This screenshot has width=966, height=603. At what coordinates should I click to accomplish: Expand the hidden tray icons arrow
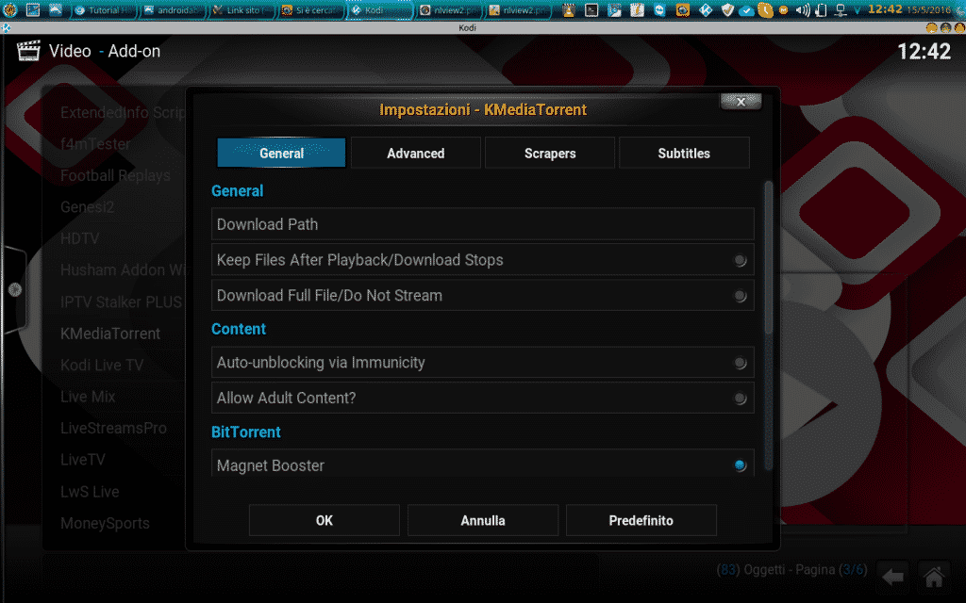tap(857, 9)
